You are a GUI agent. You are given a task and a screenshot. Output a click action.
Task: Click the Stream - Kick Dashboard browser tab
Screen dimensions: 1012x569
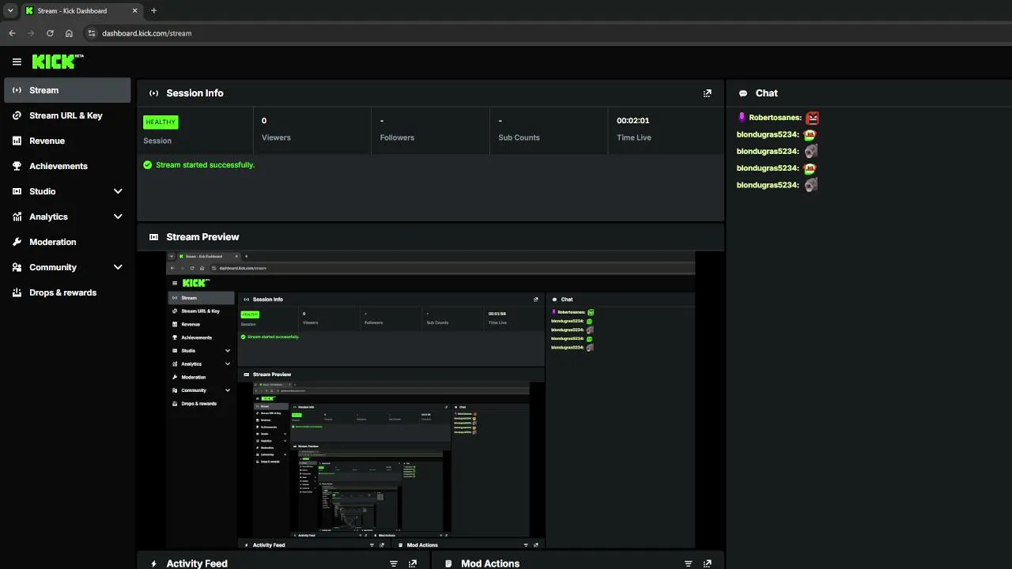81,11
